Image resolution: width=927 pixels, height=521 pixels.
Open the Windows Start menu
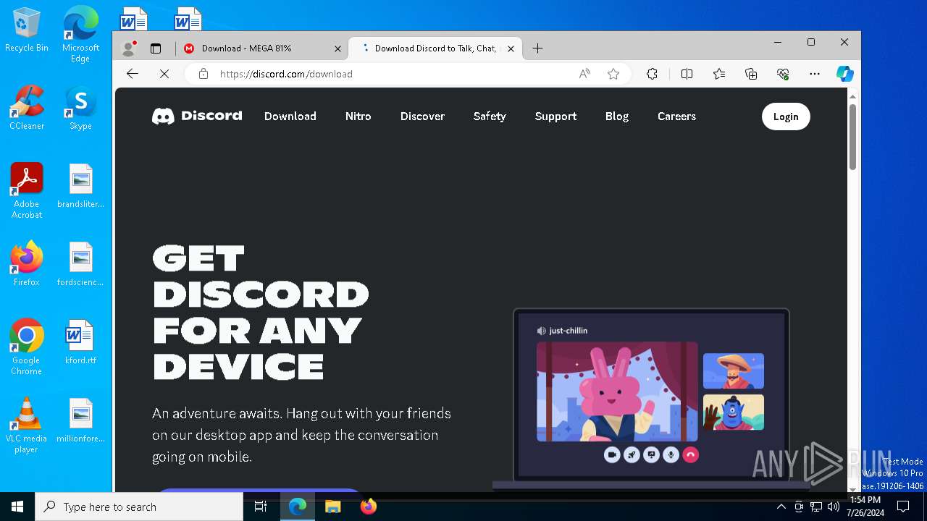pos(17,507)
